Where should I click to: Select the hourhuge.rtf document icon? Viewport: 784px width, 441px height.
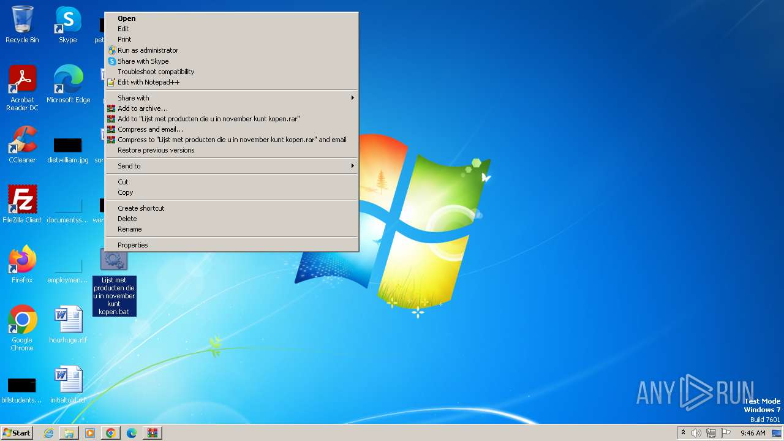pos(68,324)
